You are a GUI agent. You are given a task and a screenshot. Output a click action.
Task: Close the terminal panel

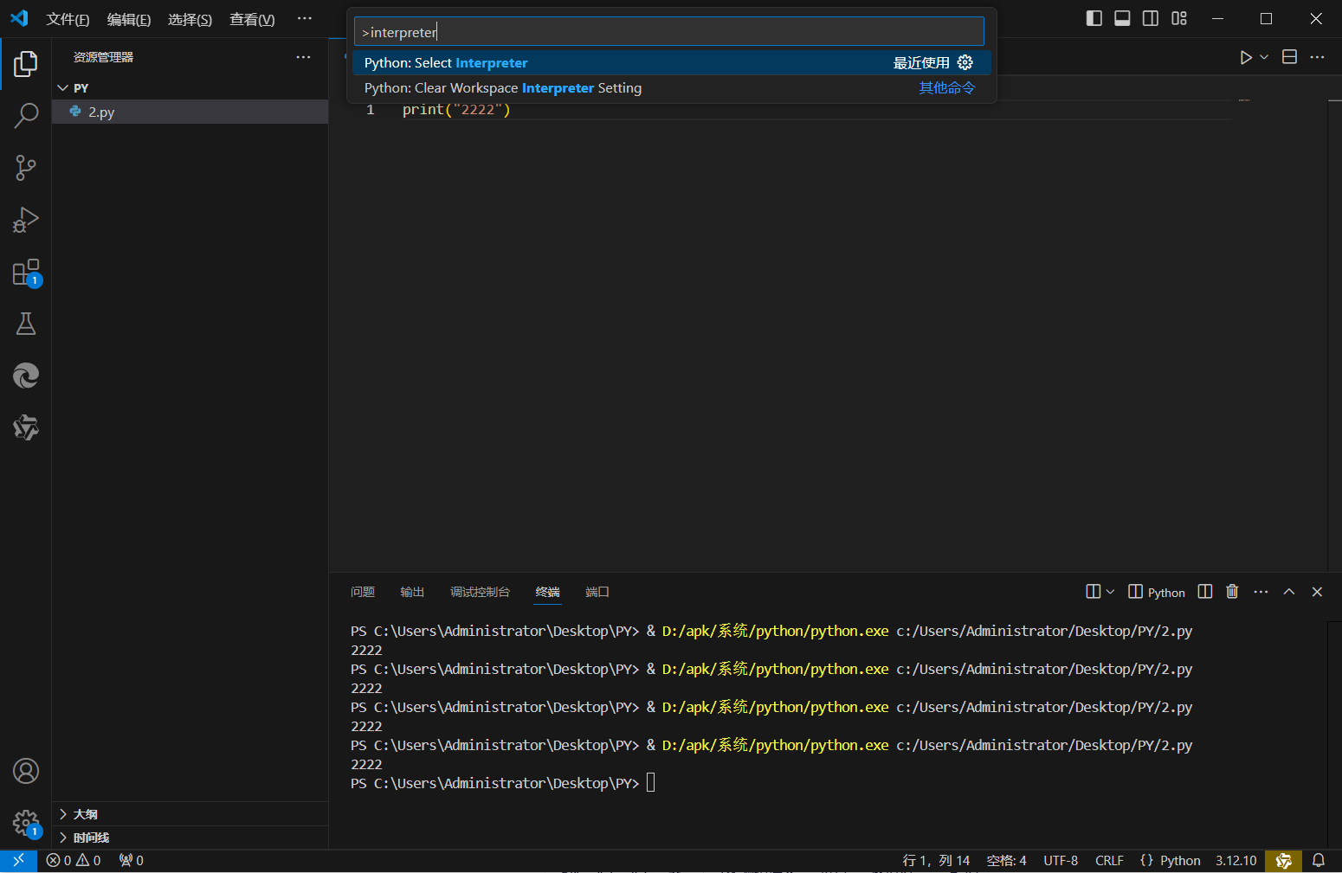[x=1317, y=592]
